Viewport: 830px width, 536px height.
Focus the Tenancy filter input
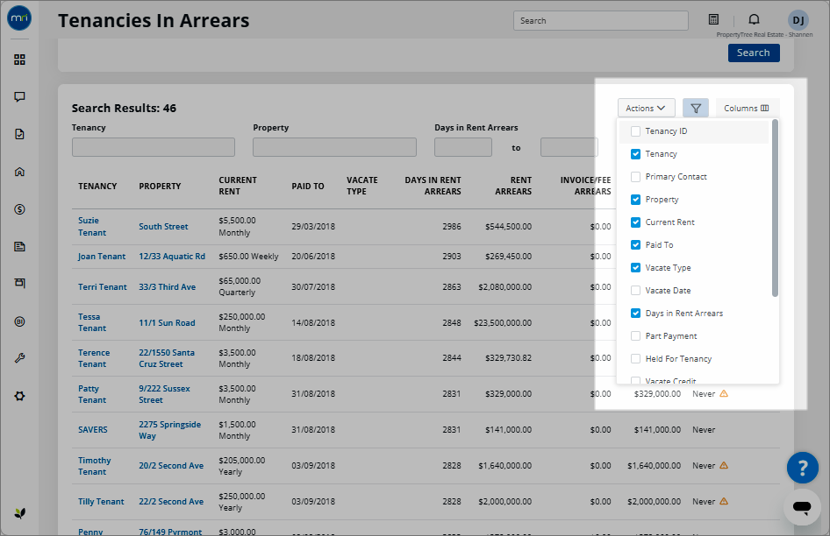154,147
